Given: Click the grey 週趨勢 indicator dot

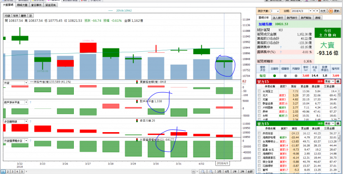Looking at the screenshot, I should click(x=285, y=76).
